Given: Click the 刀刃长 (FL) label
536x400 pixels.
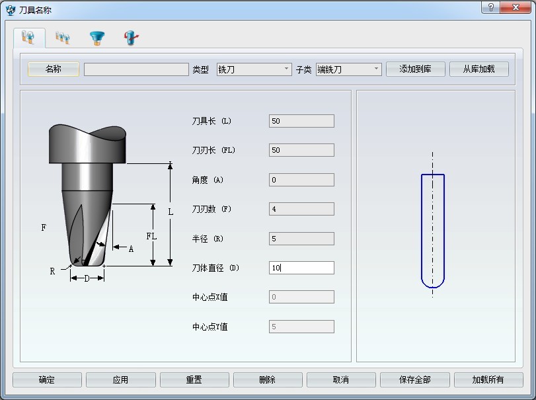Looking at the screenshot, I should [x=213, y=150].
